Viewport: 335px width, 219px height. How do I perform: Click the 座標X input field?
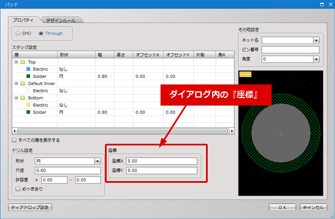pos(162,161)
